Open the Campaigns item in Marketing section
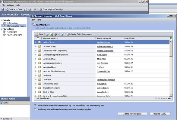Image resolution: width=177 pixels, height=120 pixels. 12,32
